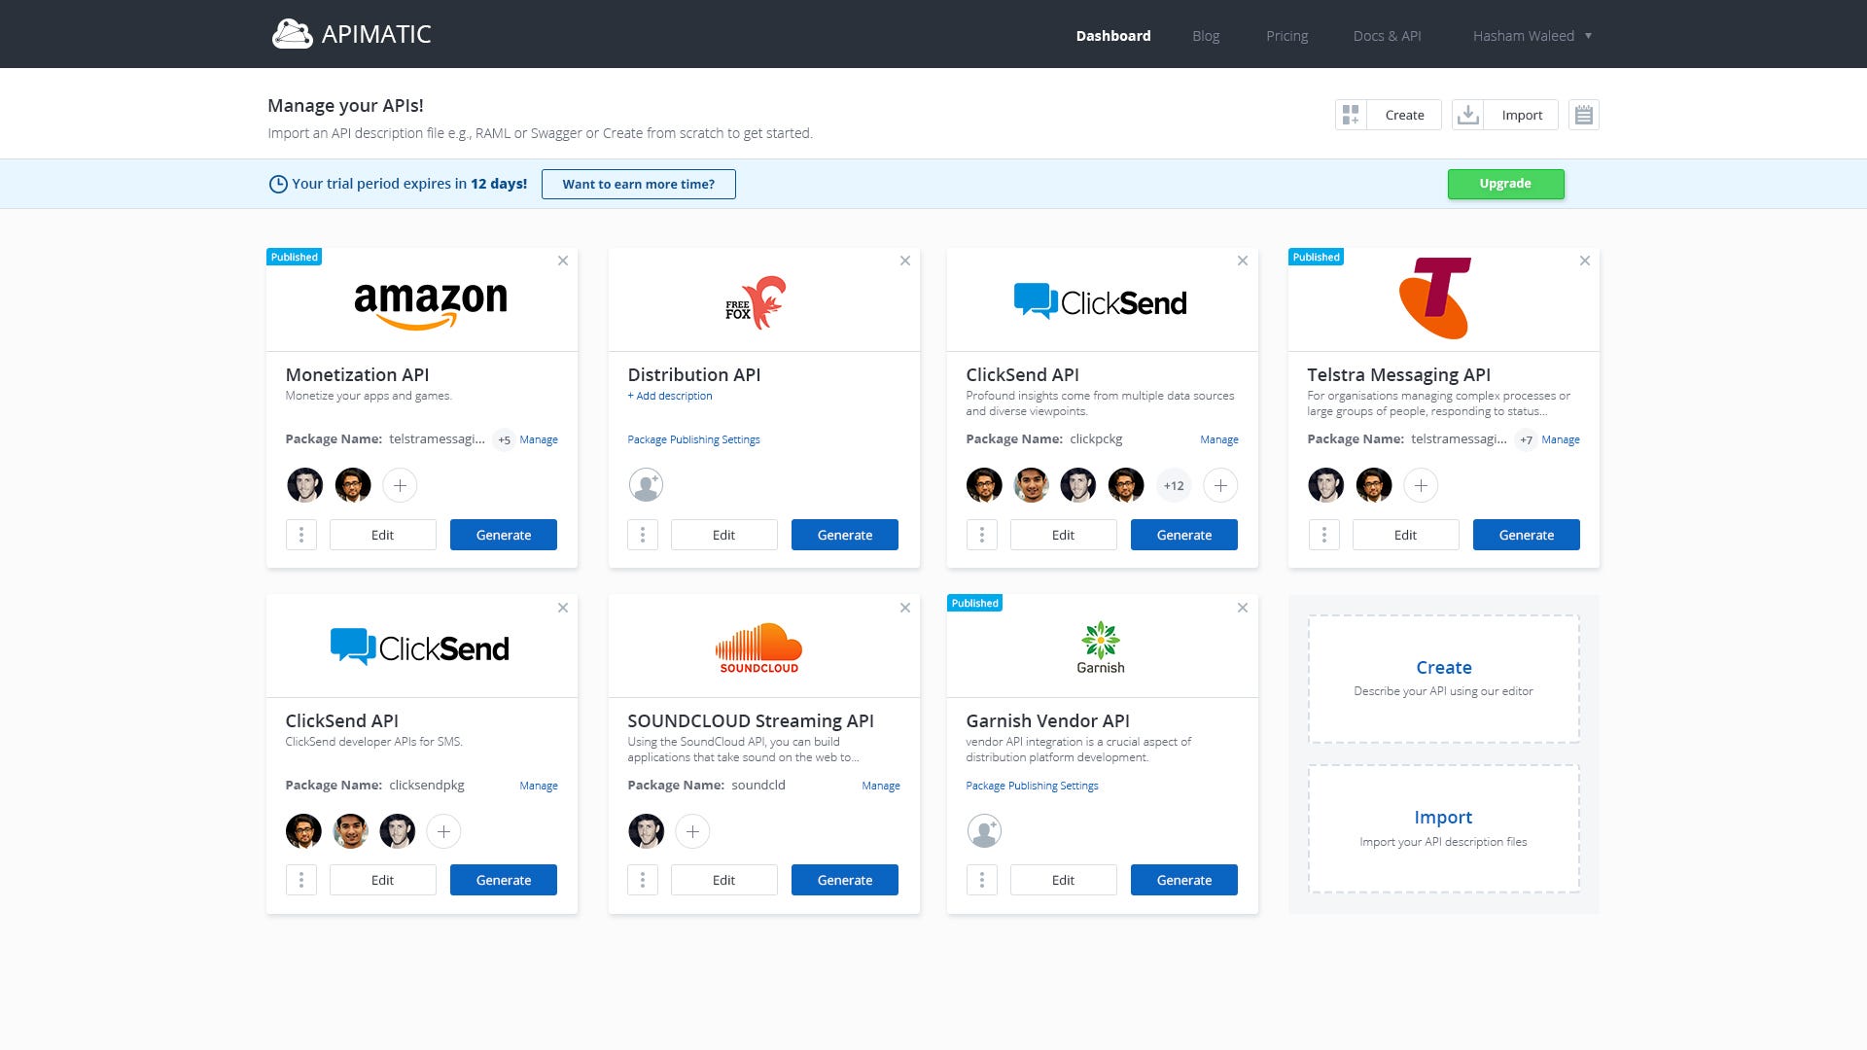Edit the Monetization API
Screen dimensions: 1867x1050
pos(382,535)
